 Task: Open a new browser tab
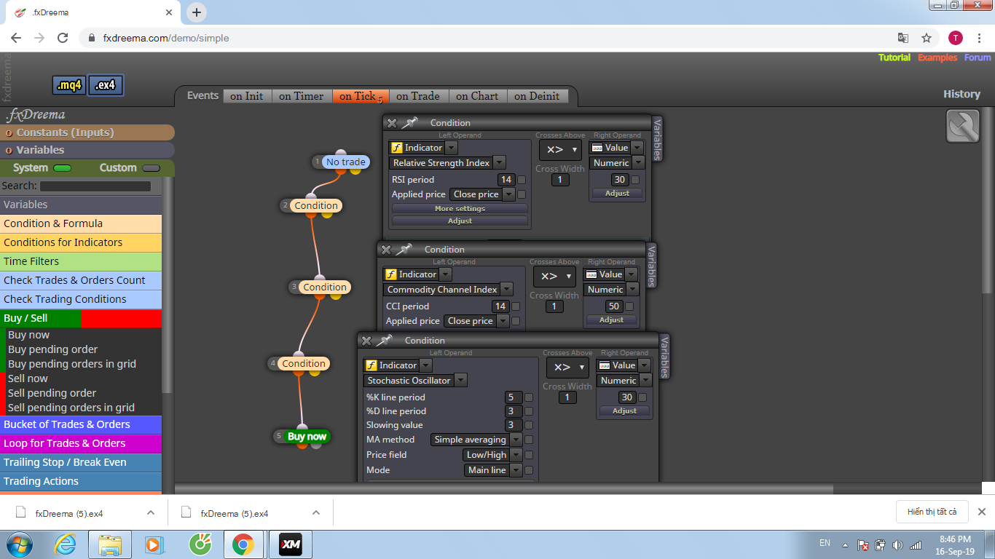pyautogui.click(x=197, y=12)
